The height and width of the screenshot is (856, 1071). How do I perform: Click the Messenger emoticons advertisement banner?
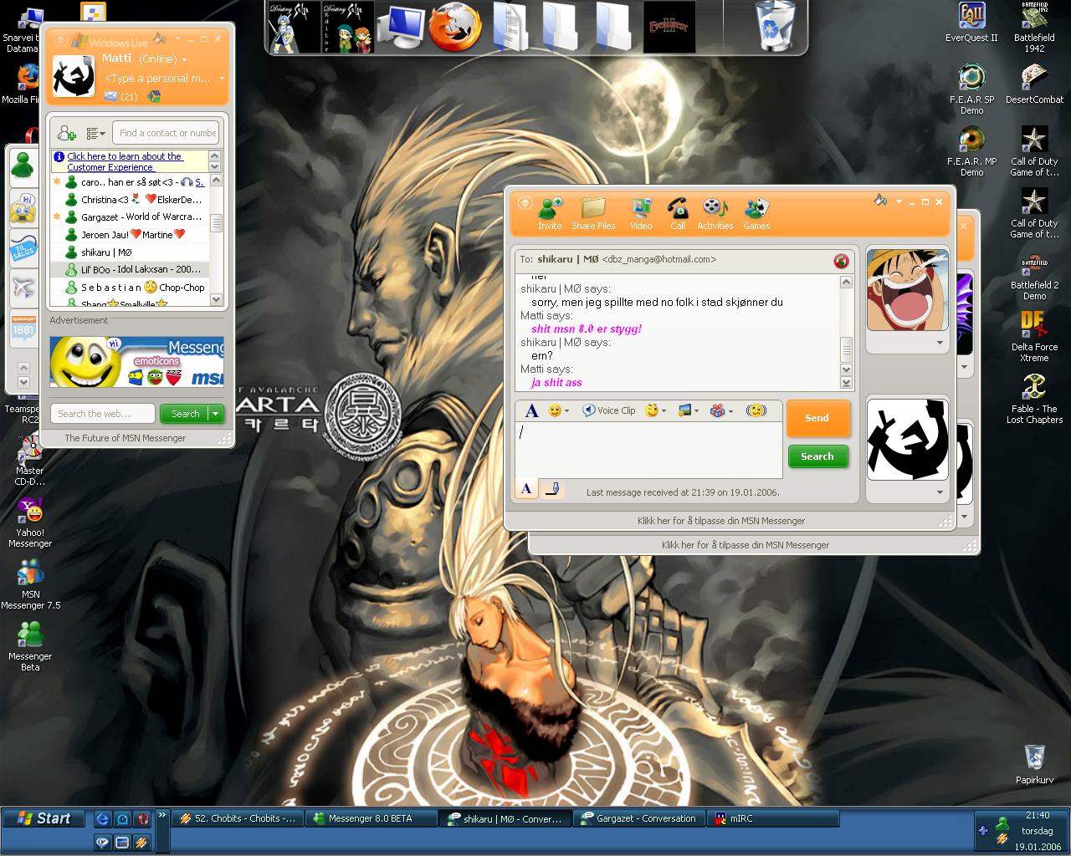136,361
